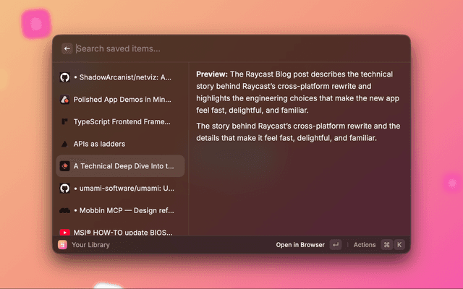This screenshot has height=289, width=463.
Task: Open the umami-software/umami saved item
Action: pyautogui.click(x=120, y=188)
